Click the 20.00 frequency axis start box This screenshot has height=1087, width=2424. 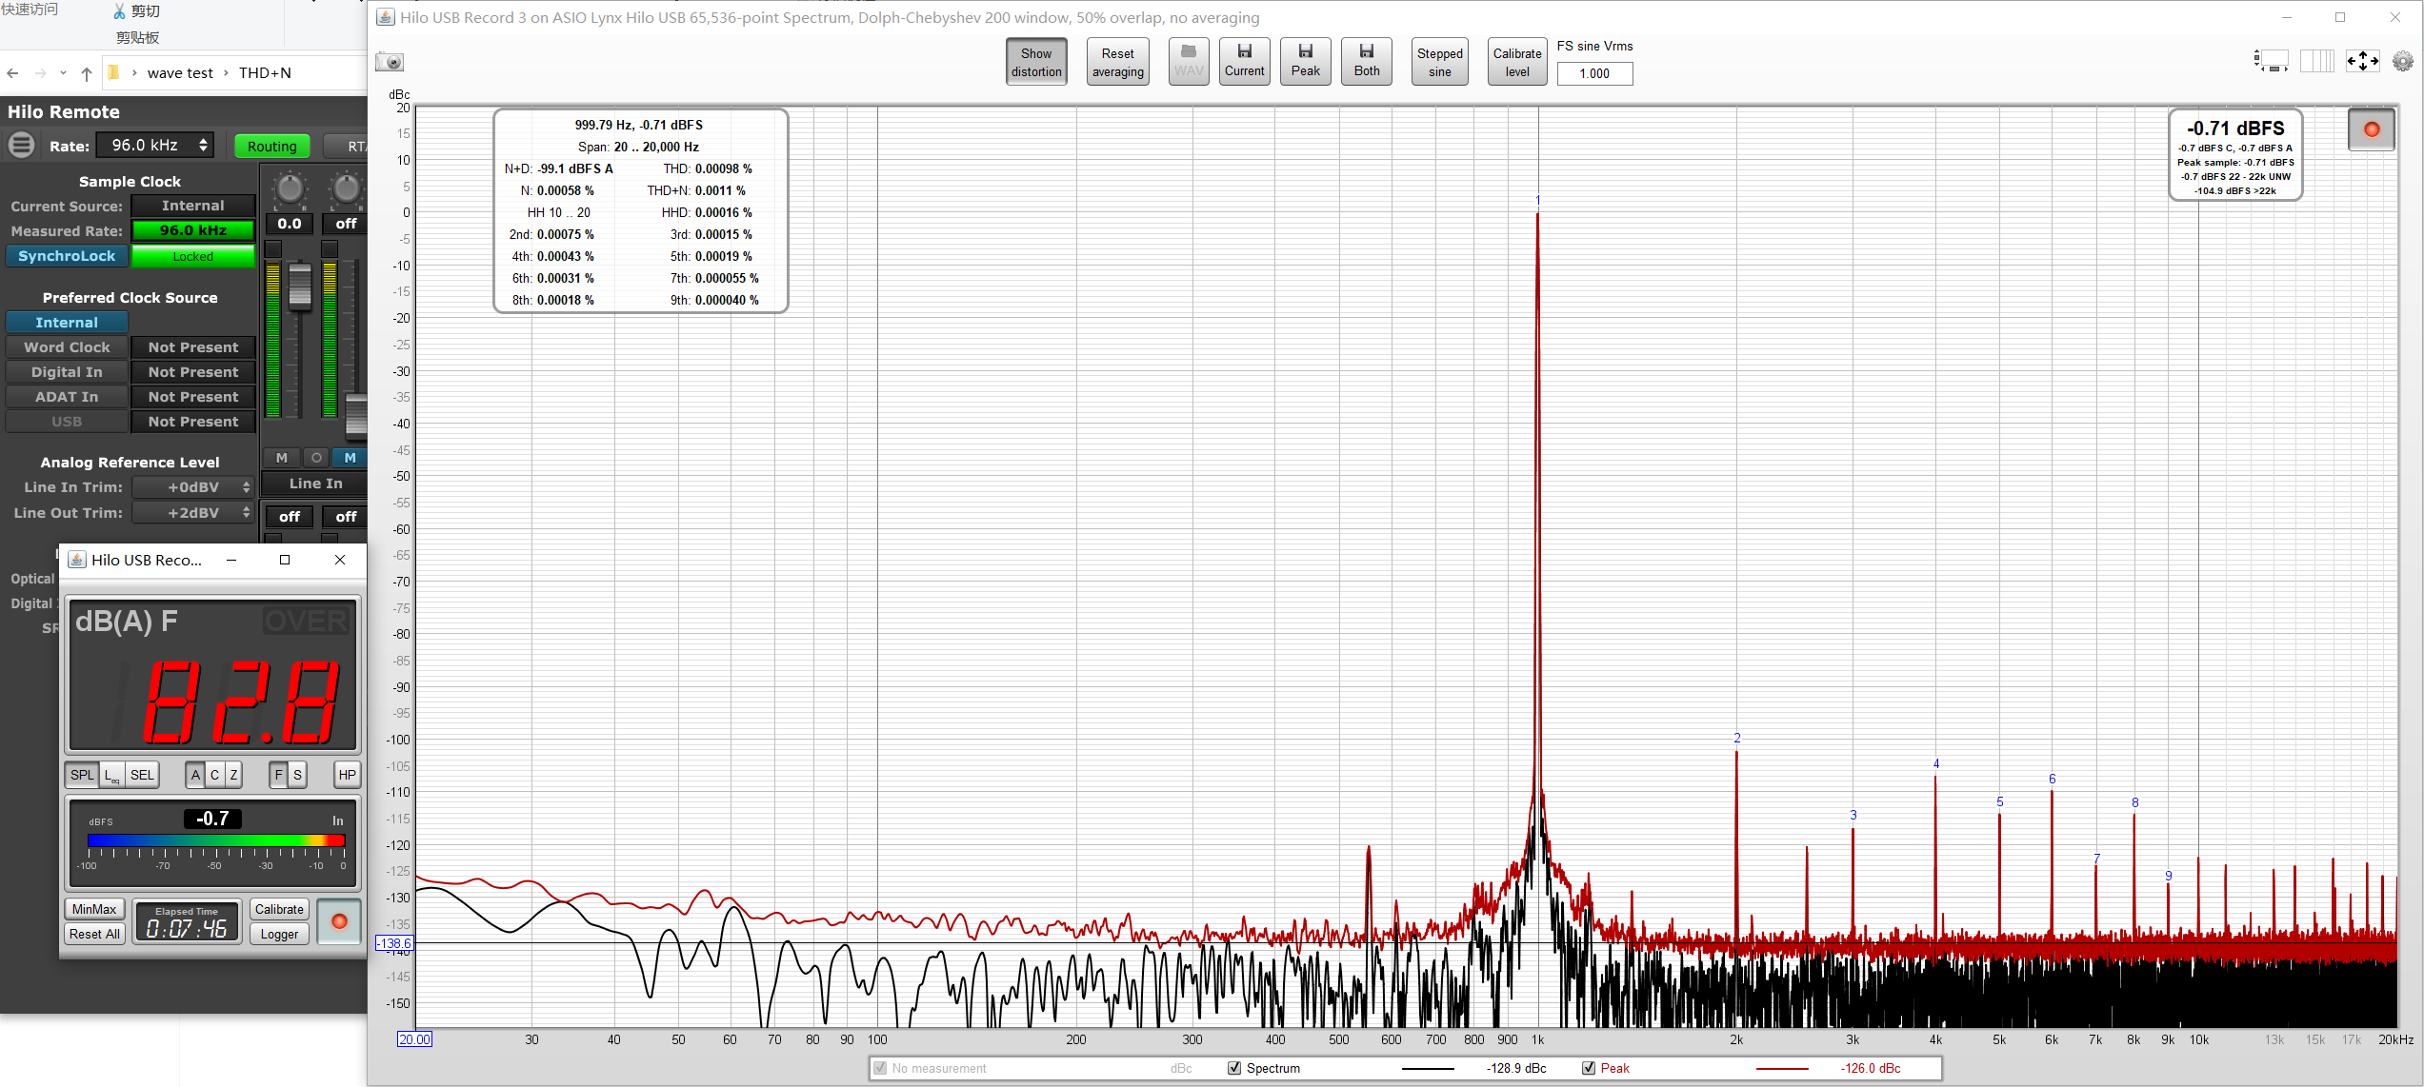[414, 1039]
